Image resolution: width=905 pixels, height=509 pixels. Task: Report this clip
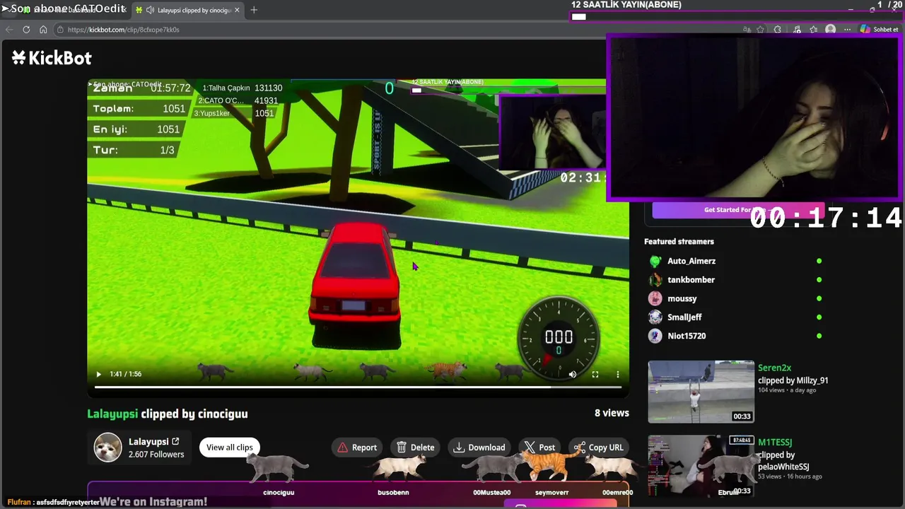(357, 447)
